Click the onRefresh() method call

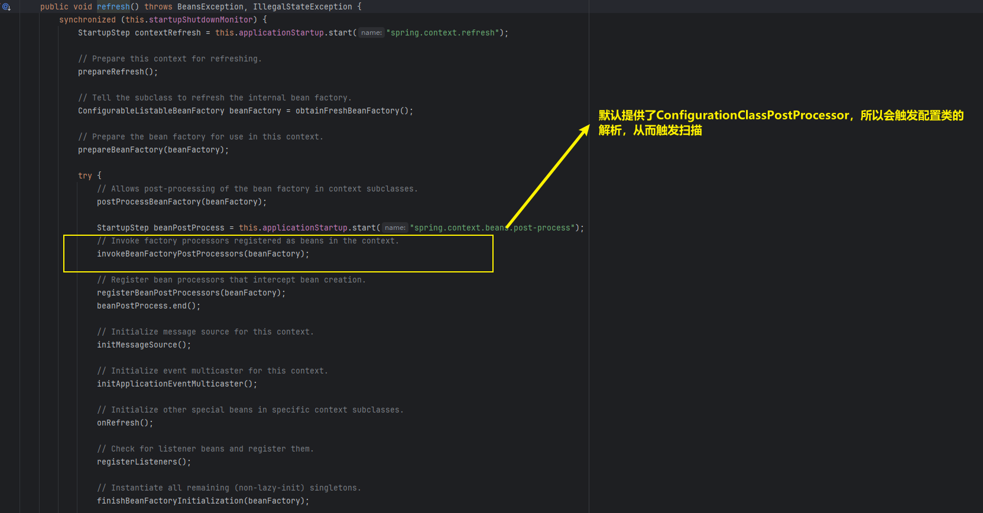125,423
